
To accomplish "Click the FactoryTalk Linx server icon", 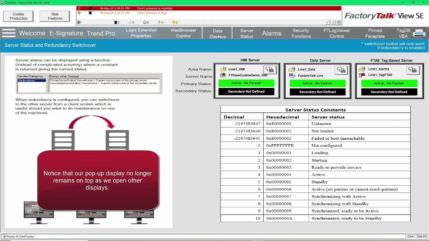I will pos(292,76).
